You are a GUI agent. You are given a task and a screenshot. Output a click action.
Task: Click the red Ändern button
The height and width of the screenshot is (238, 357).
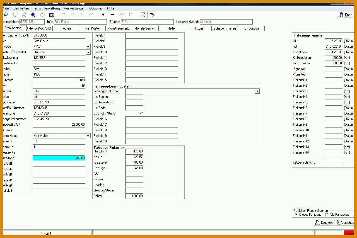pyautogui.click(x=349, y=234)
